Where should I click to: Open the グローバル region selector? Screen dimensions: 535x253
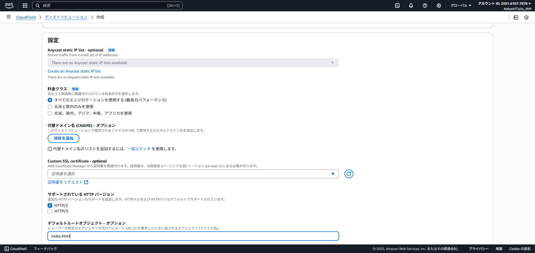(x=461, y=6)
